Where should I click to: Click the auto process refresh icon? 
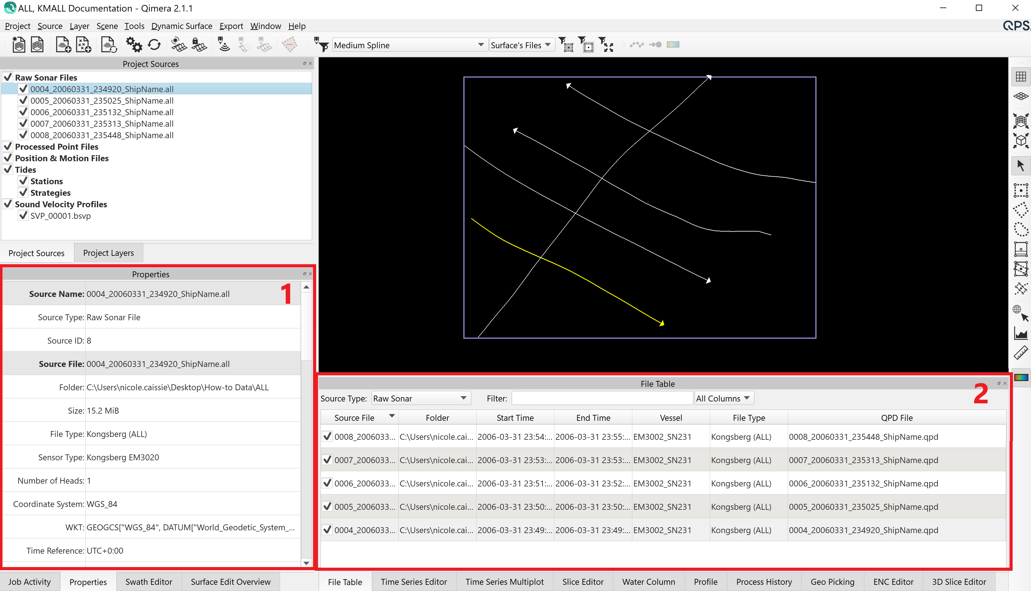154,45
